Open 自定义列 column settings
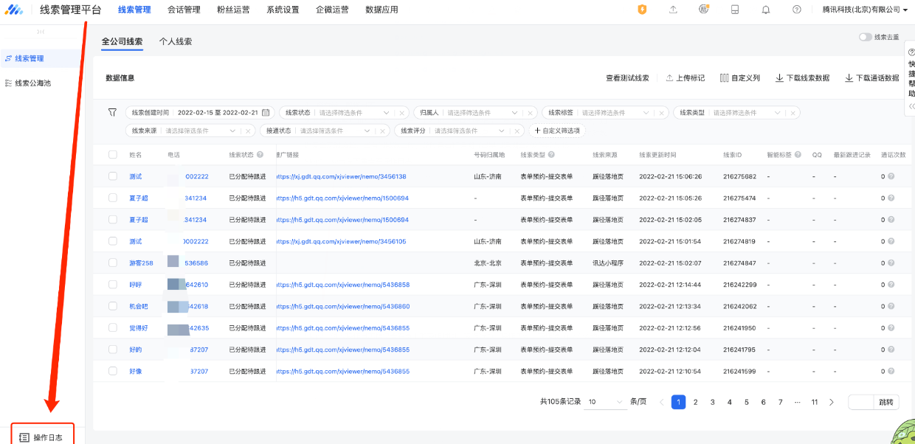This screenshot has height=444, width=915. coord(739,78)
